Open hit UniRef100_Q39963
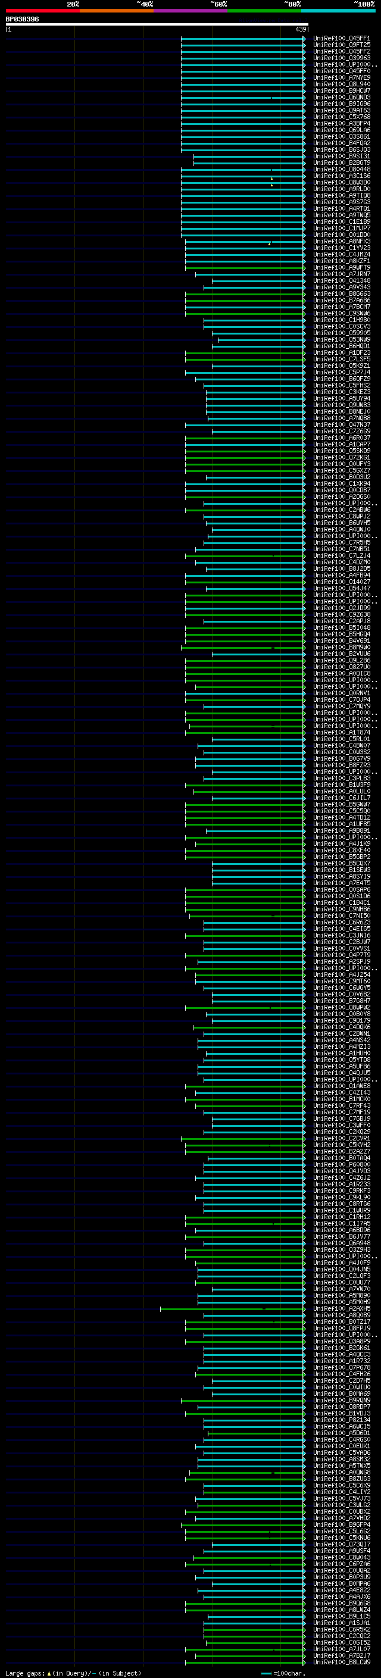The height and width of the screenshot is (1678, 381). point(341,58)
